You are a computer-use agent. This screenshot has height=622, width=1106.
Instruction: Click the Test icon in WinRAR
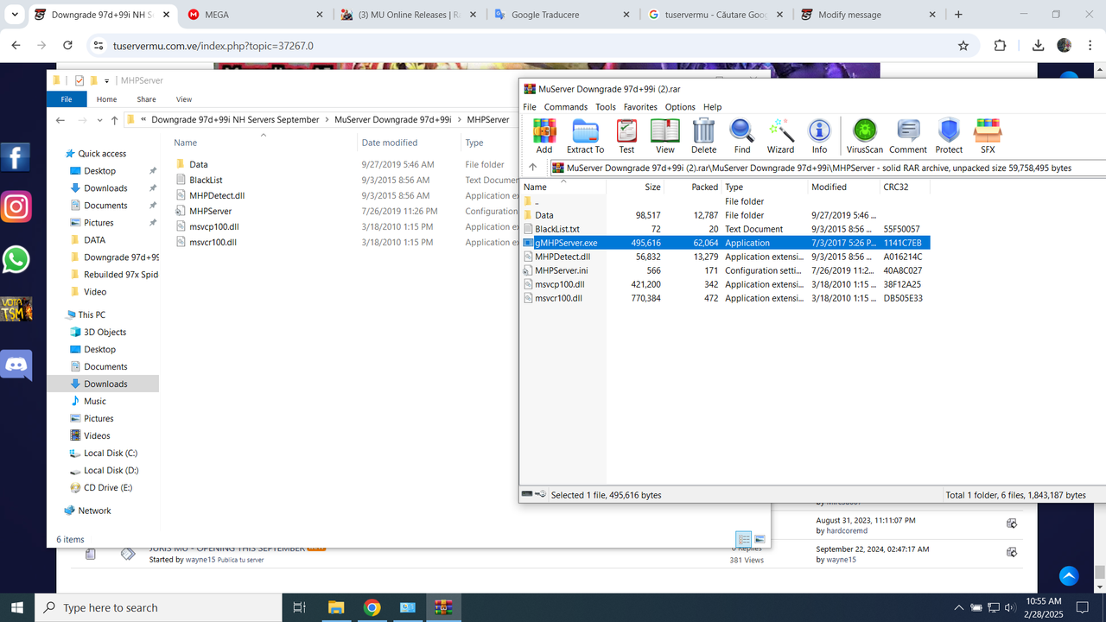point(626,136)
